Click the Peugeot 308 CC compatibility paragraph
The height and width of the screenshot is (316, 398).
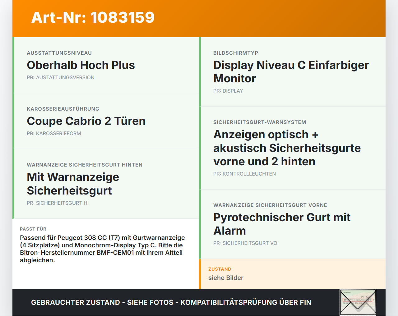(102, 249)
